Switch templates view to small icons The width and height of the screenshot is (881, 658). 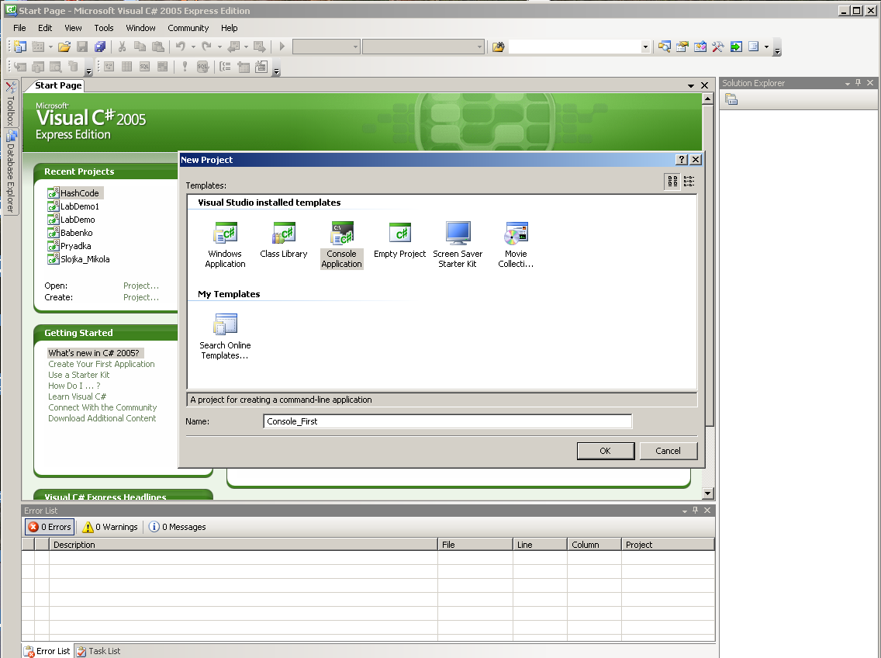point(689,181)
